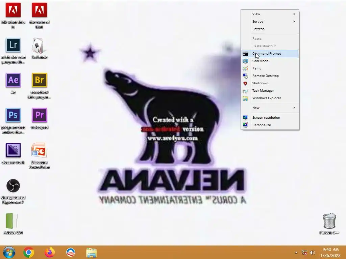Click the network error tray icon
The width and height of the screenshot is (346, 259).
(x=304, y=253)
